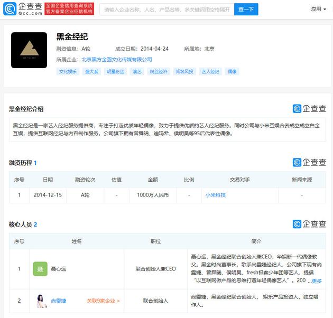Click the 1000万人民币 amount cell
Viewport: 333px width, 318px height.
point(153,195)
